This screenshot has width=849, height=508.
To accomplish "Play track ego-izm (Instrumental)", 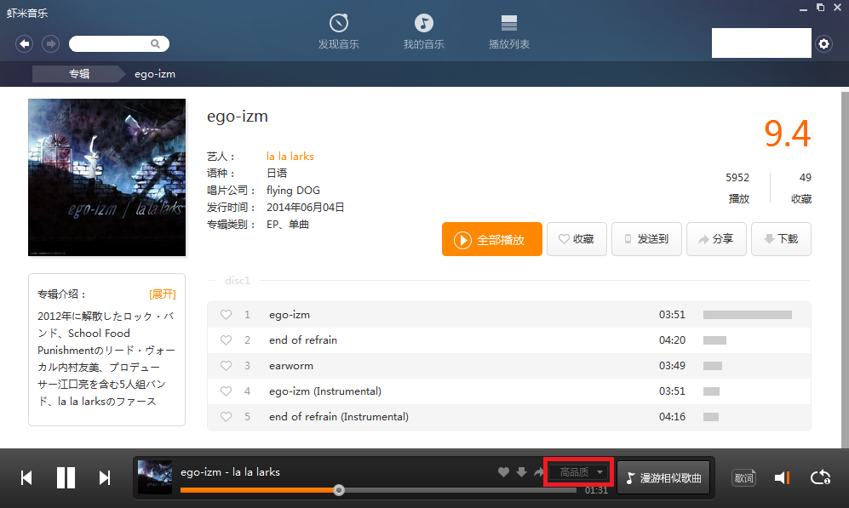I will coord(325,391).
